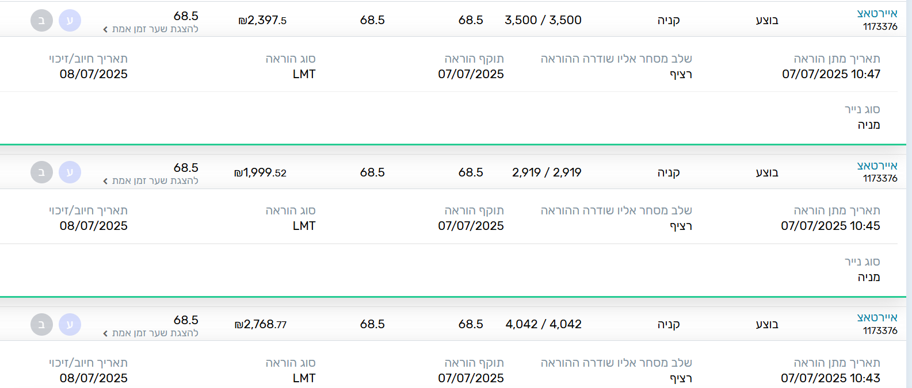The height and width of the screenshot is (388, 912).
Task: Open the איירטאצ stock link in the 3,500-share order
Action: pos(877,14)
